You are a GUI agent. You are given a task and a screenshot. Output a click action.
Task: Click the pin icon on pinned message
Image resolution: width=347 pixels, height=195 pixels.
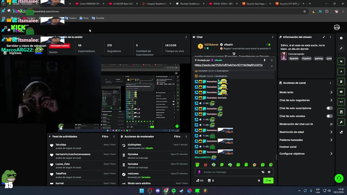pos(265,60)
